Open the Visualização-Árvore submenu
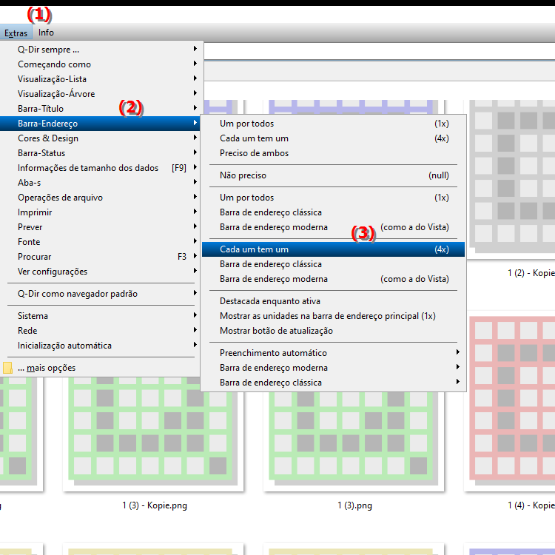Screen dimensions: 555x555 [x=101, y=94]
